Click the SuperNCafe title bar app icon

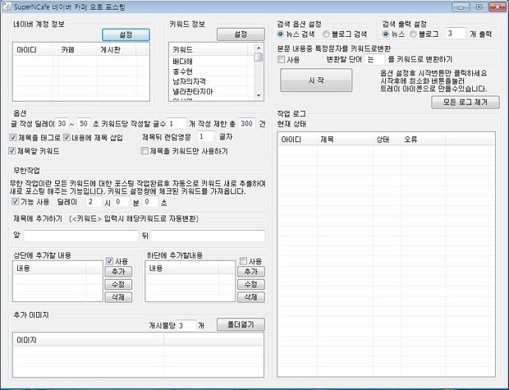pos(7,7)
